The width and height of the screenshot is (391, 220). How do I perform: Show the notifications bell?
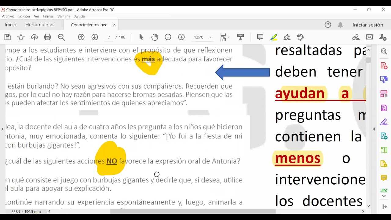click(x=340, y=25)
